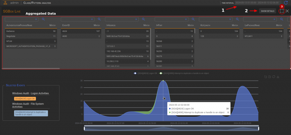Clear the IpAddress filter field
Screen dimensions: 291x135
[136, 19]
